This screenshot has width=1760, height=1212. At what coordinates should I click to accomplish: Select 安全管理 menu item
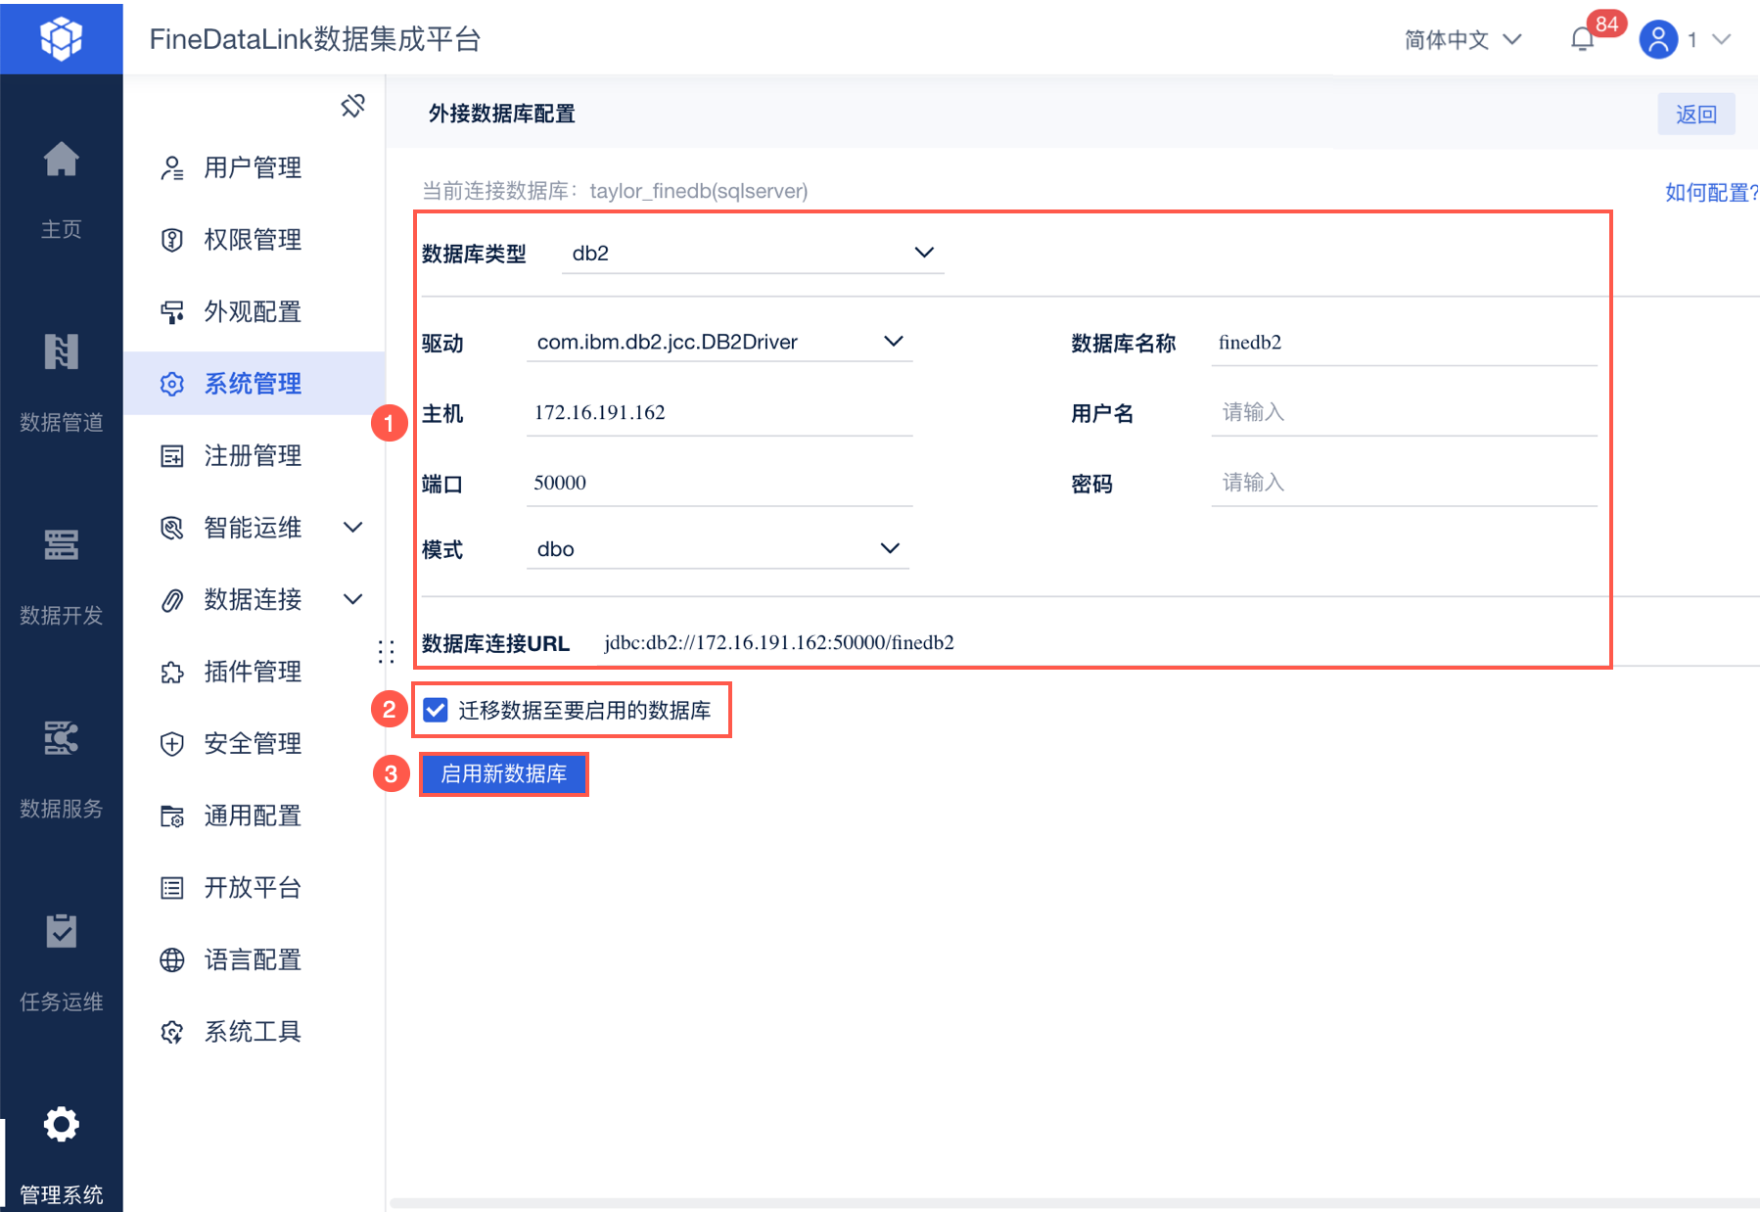click(255, 744)
